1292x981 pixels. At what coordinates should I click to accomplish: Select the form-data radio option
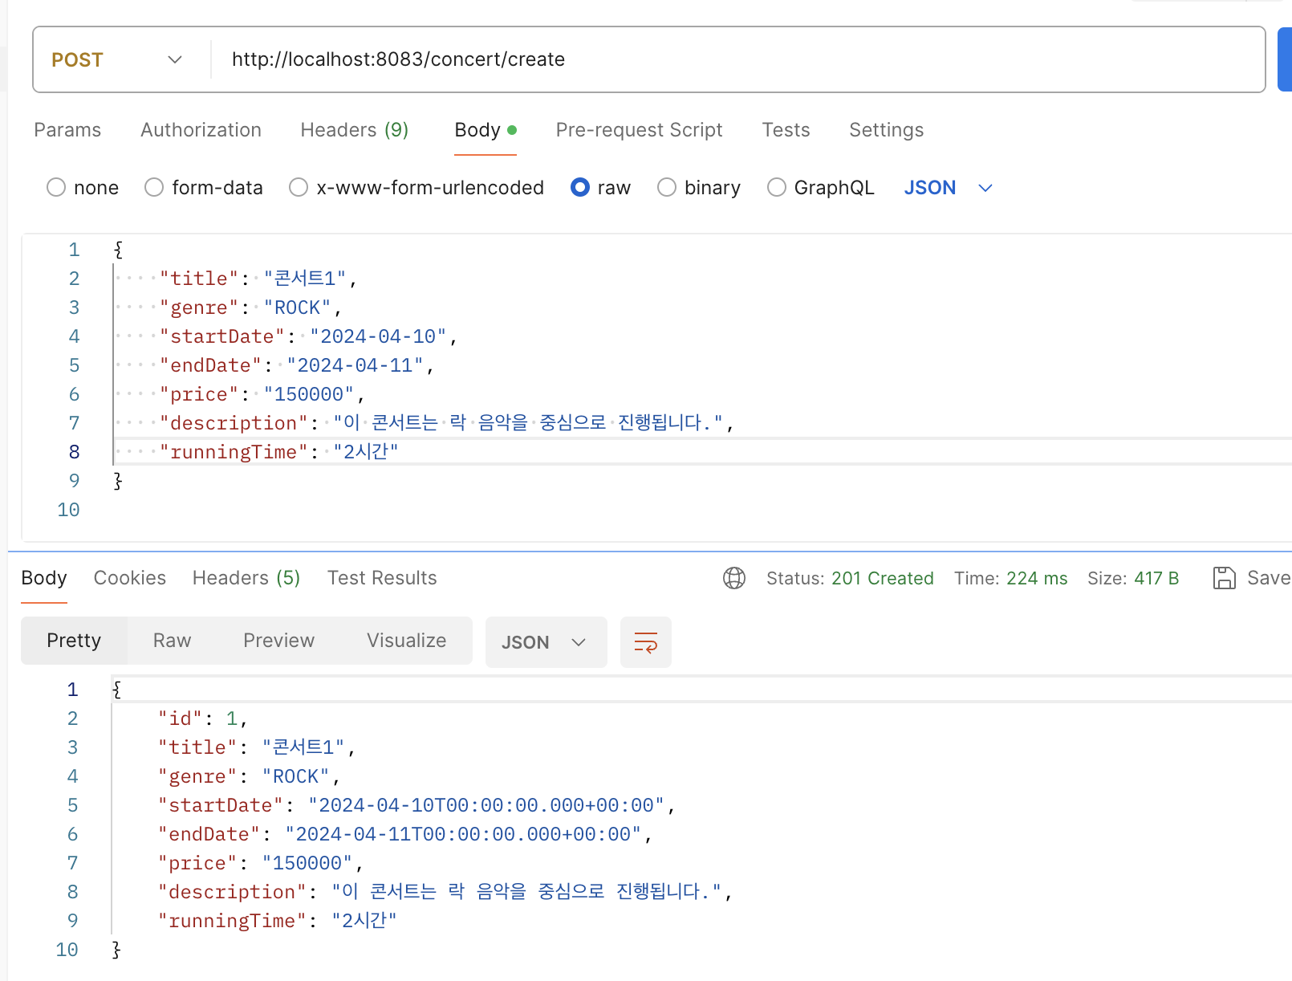(154, 187)
